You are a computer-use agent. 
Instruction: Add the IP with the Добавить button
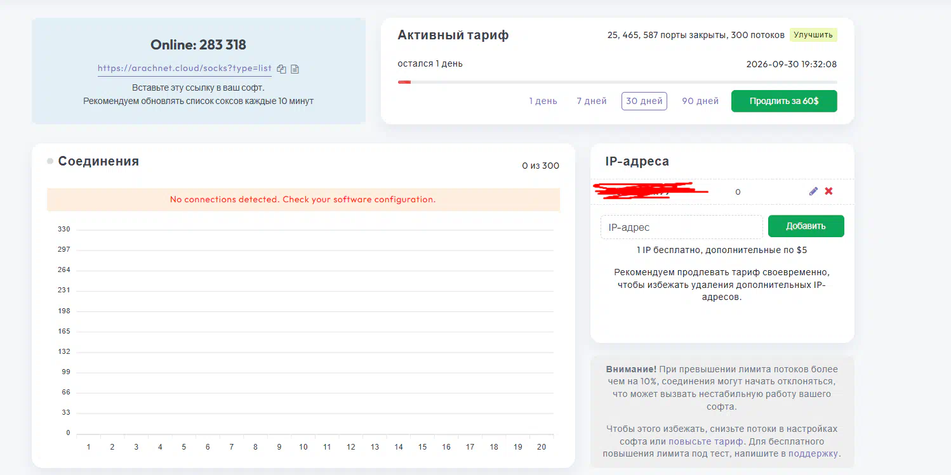pyautogui.click(x=806, y=226)
